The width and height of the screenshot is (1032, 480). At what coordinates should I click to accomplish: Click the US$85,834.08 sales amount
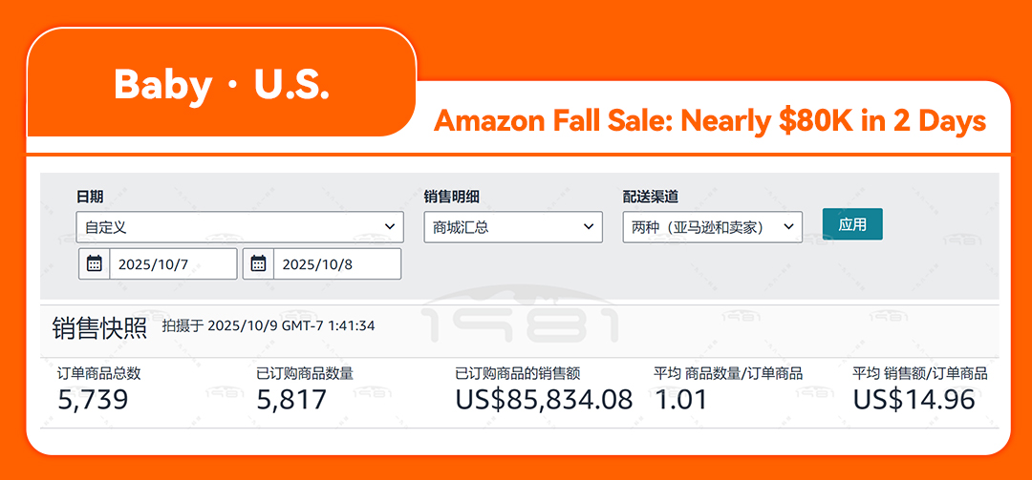click(544, 399)
